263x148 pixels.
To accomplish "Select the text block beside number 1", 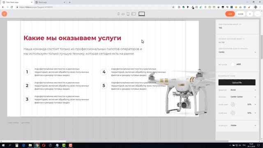I will [x=62, y=72].
